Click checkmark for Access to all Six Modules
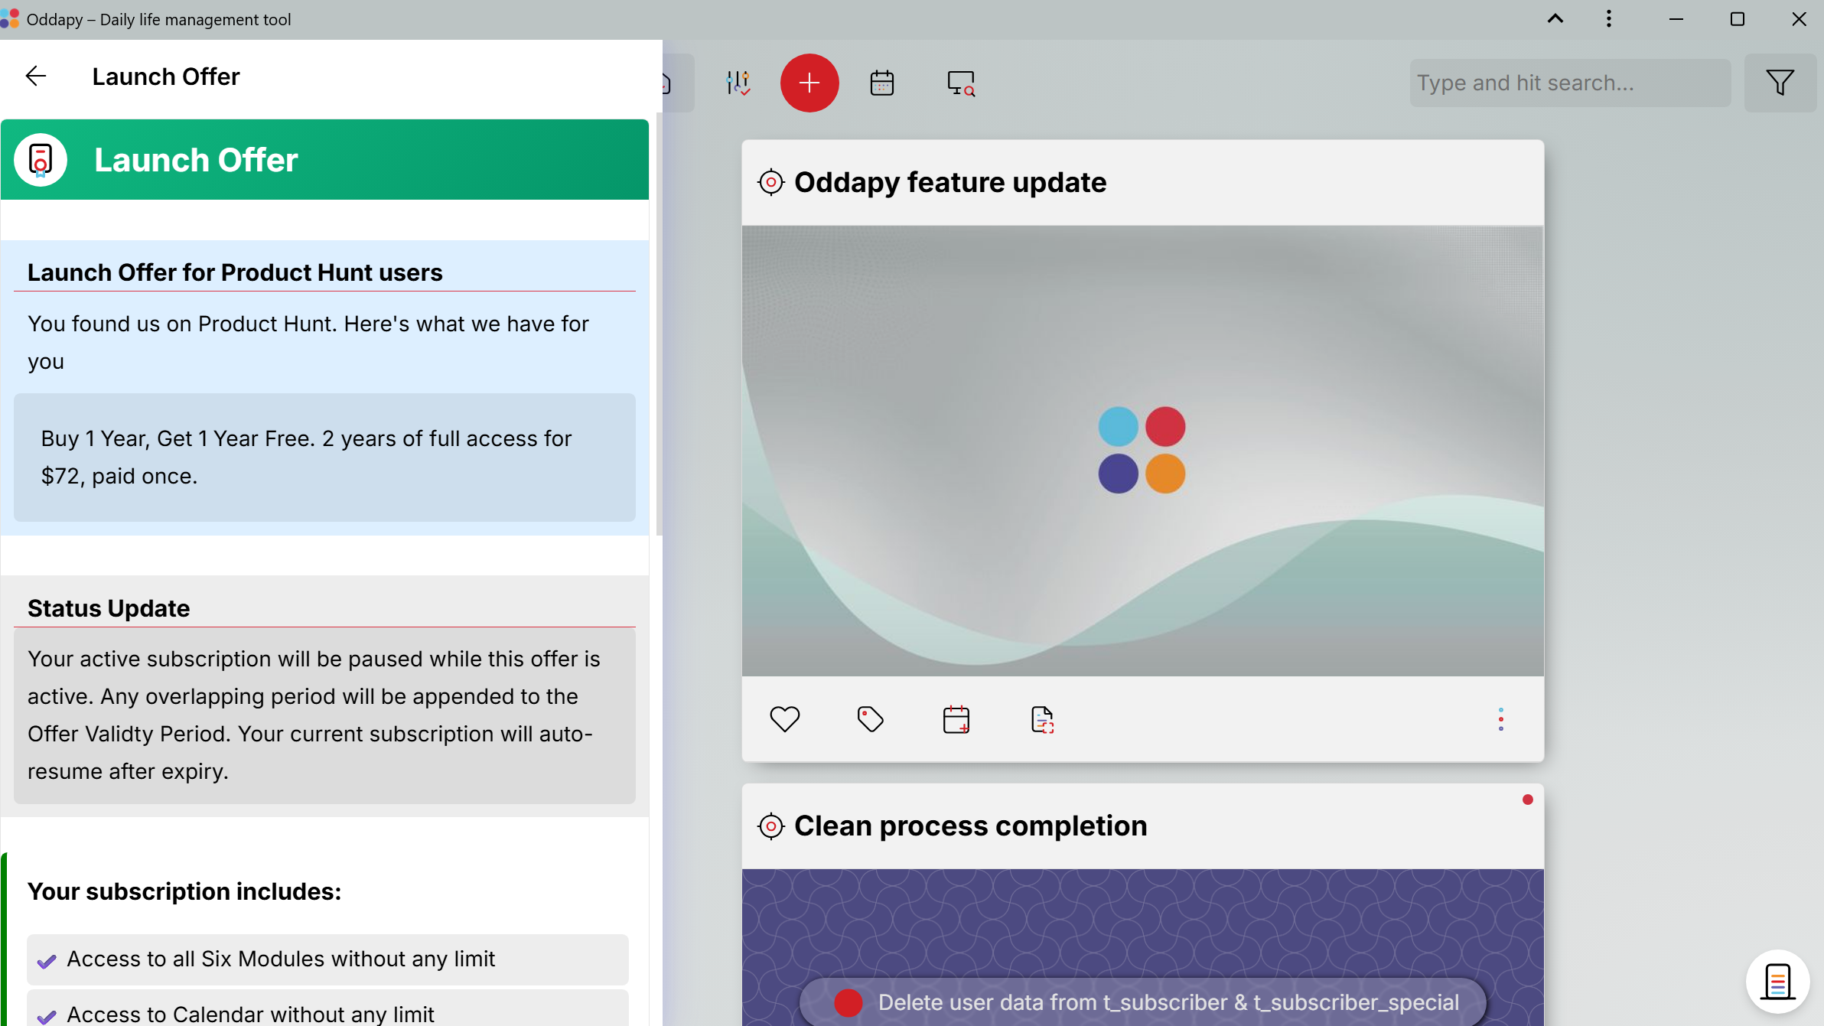This screenshot has width=1824, height=1026. tap(47, 961)
